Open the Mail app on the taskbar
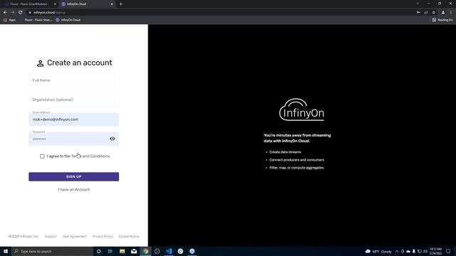This screenshot has height=256, width=456. tap(134, 251)
